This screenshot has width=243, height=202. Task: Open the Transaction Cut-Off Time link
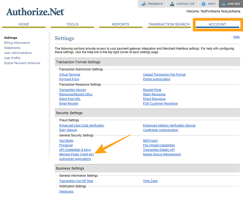click(x=76, y=181)
